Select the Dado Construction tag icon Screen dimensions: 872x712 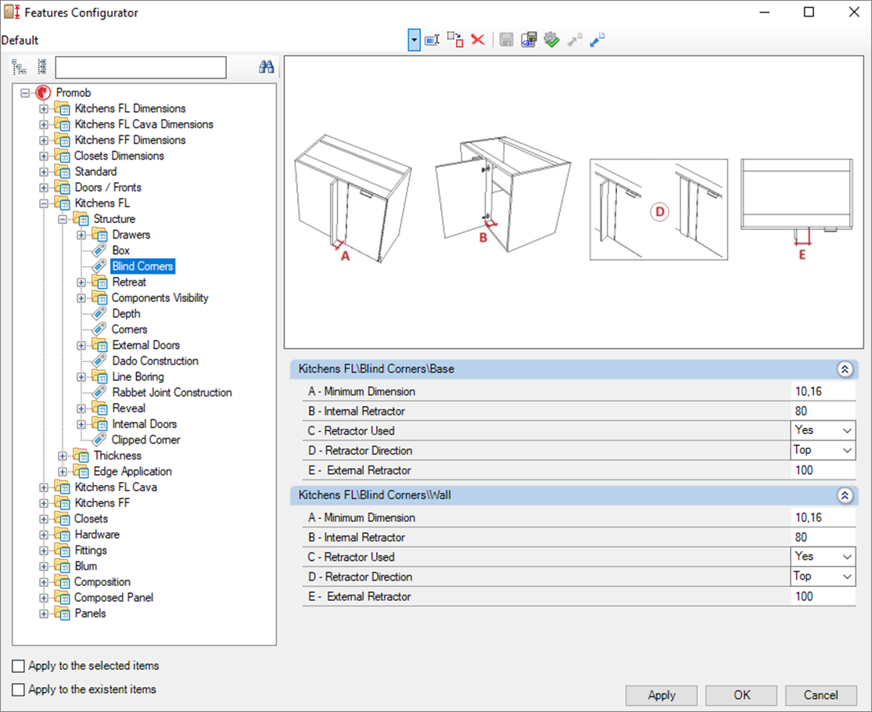coord(99,361)
